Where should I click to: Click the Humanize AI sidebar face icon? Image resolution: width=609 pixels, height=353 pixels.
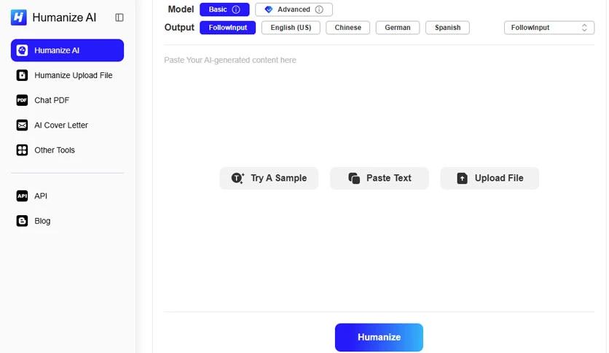tap(22, 50)
